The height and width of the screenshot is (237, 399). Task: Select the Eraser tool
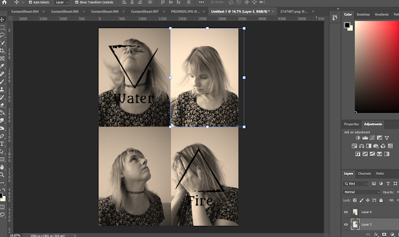(x=2, y=105)
